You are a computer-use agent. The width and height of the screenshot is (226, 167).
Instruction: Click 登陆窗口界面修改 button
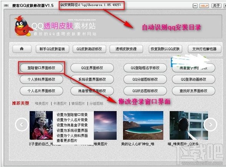click(42, 68)
